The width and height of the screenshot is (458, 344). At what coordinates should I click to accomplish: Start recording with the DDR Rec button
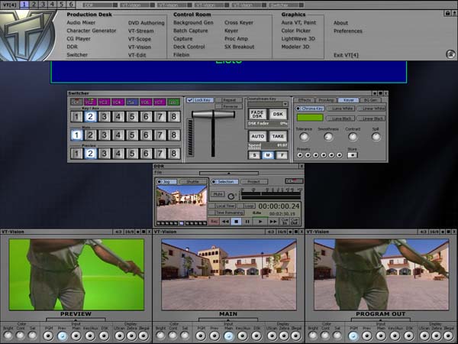[214, 222]
